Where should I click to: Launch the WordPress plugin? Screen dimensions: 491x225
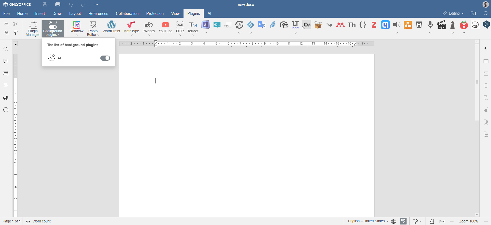pyautogui.click(x=111, y=27)
